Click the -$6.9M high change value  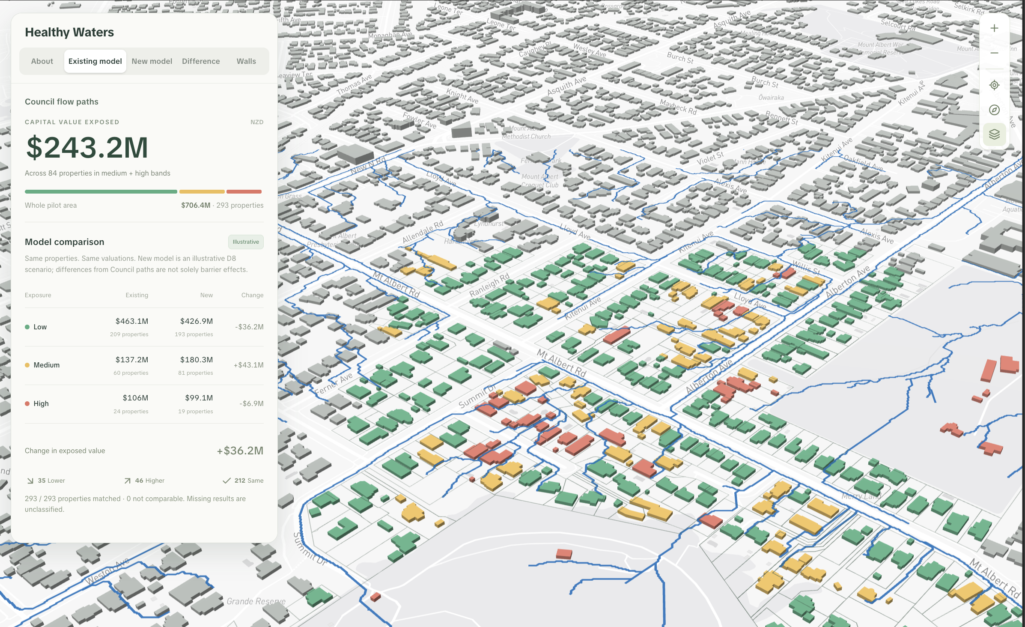tap(252, 403)
